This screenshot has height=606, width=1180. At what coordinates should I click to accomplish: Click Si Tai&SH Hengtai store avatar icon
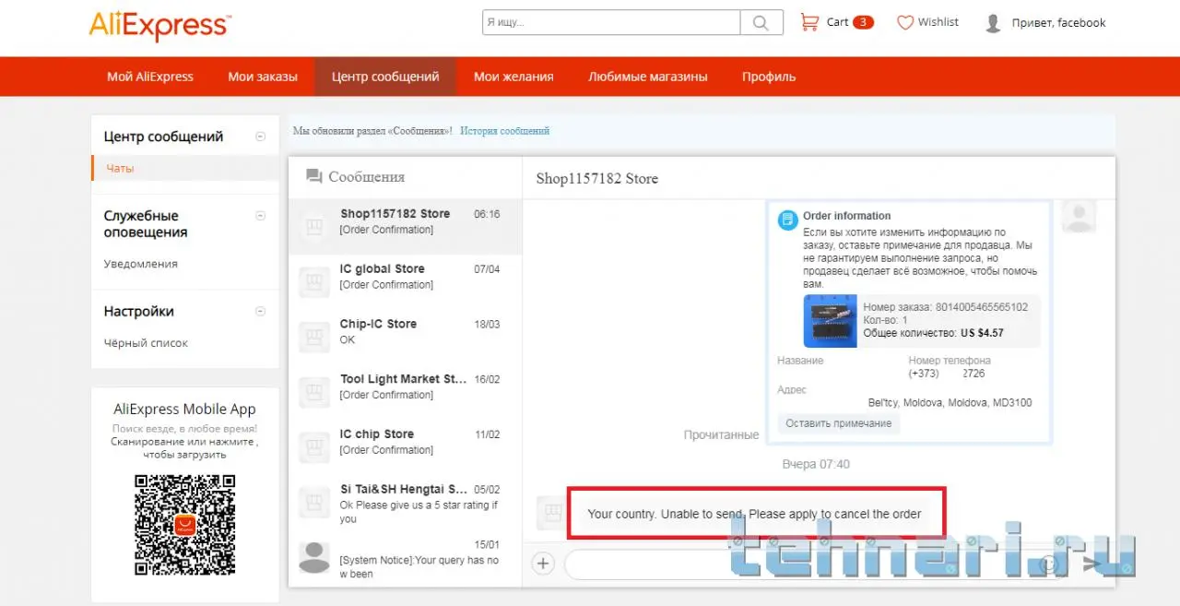(315, 502)
